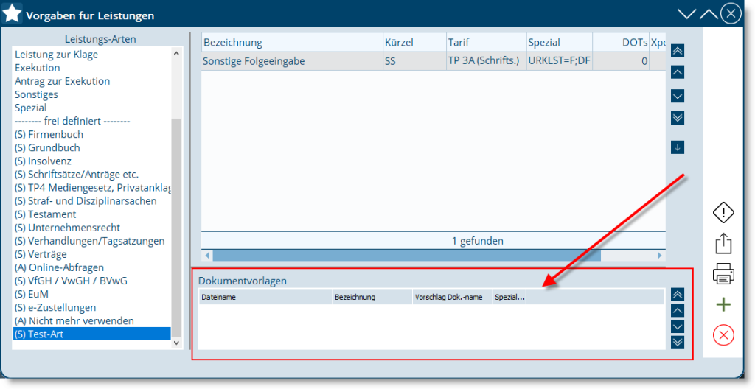Select (A) Online-Abfragen entry
755x389 pixels.
(59, 267)
